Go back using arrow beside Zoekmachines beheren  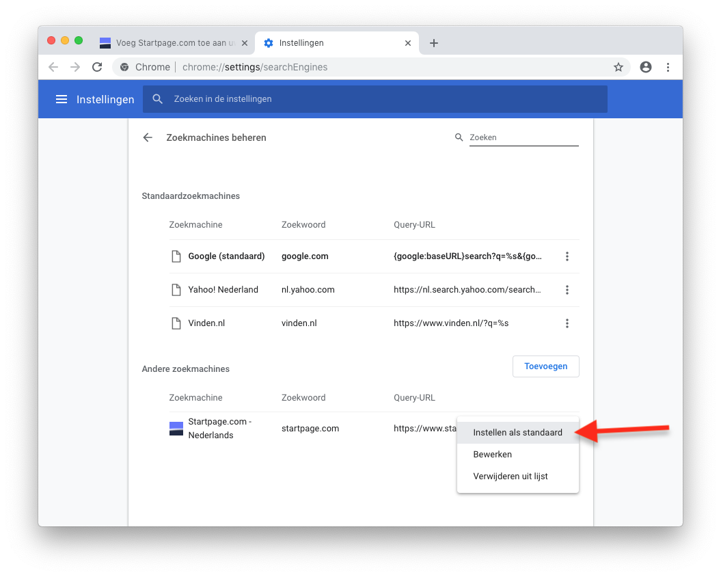coord(148,137)
